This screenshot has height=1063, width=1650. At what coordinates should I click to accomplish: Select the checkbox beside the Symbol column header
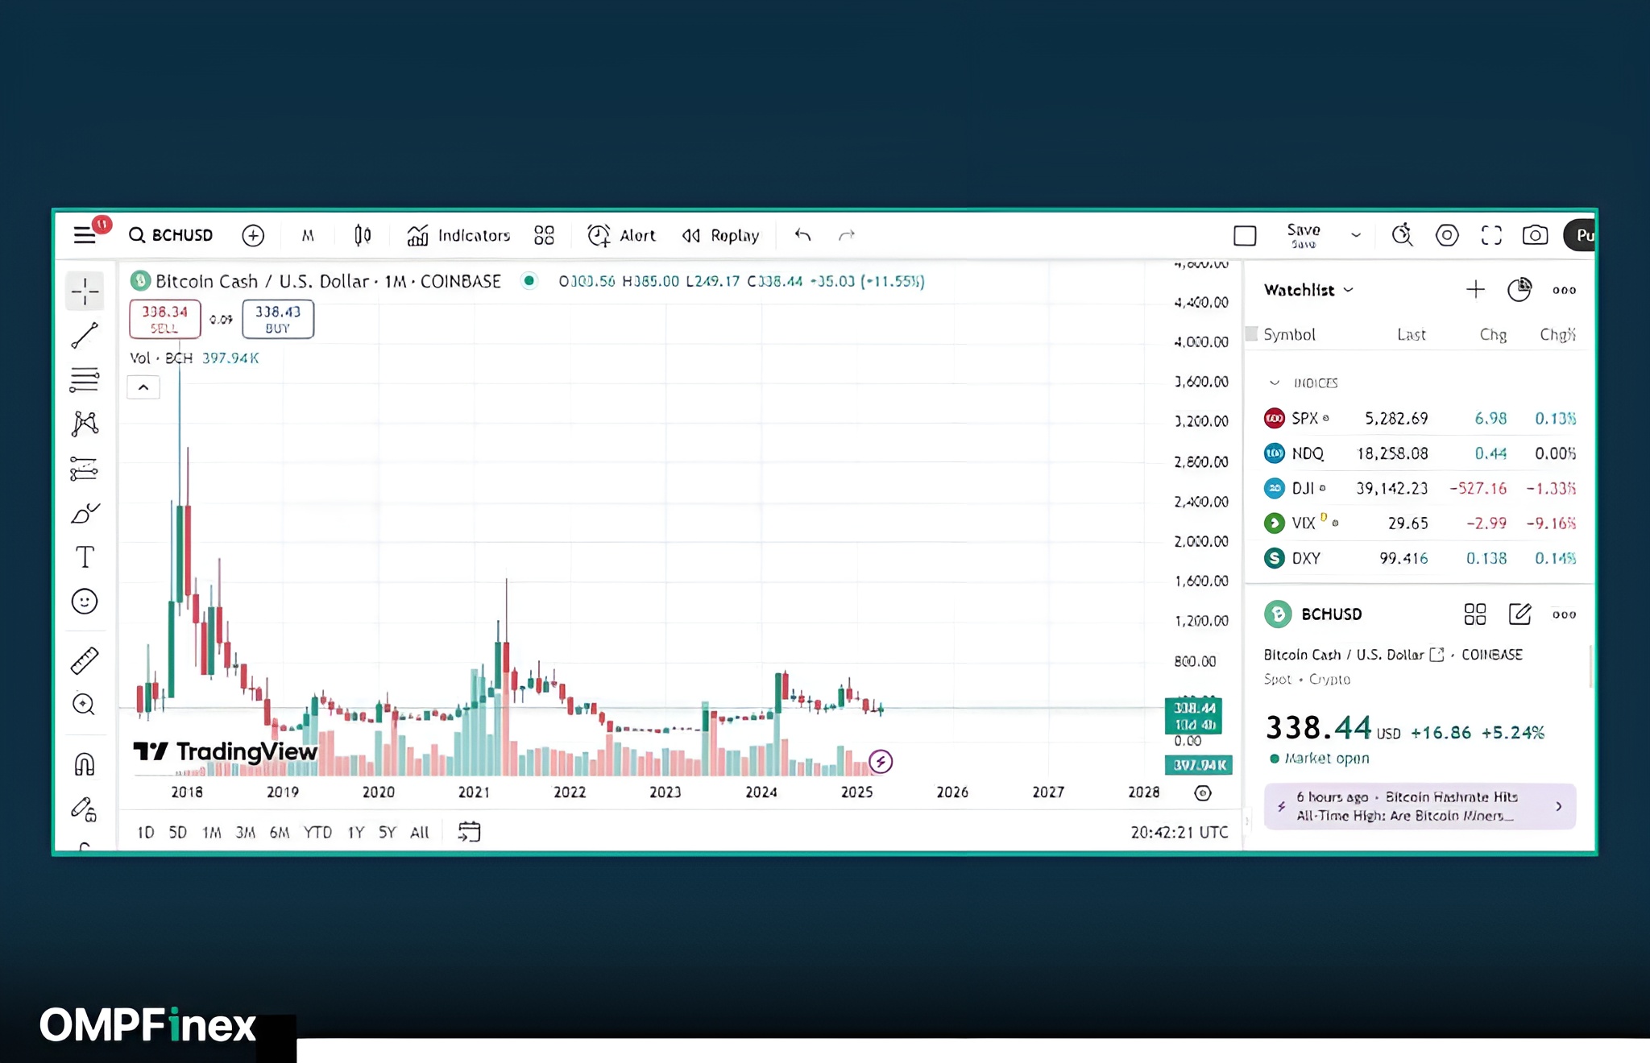(x=1250, y=333)
